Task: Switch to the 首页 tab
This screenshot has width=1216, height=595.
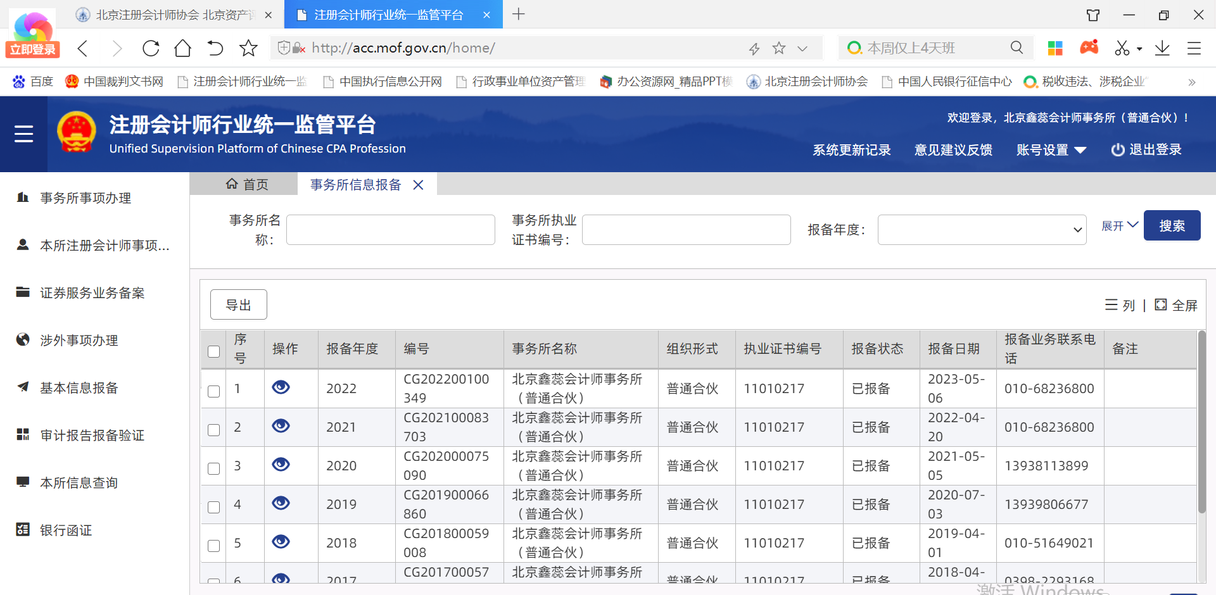Action: tap(247, 184)
